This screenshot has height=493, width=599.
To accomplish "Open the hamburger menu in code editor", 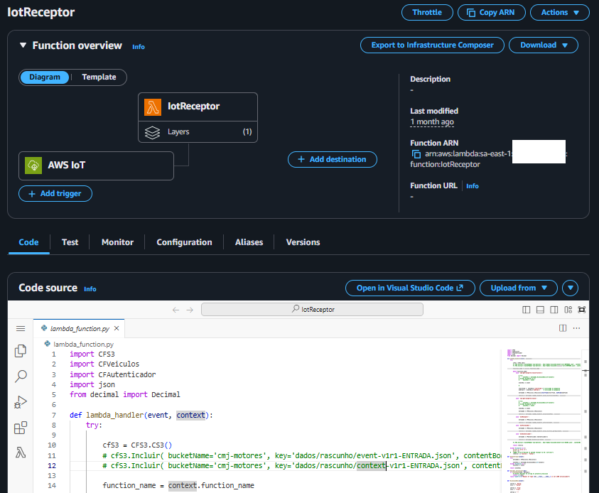I will pos(21,328).
